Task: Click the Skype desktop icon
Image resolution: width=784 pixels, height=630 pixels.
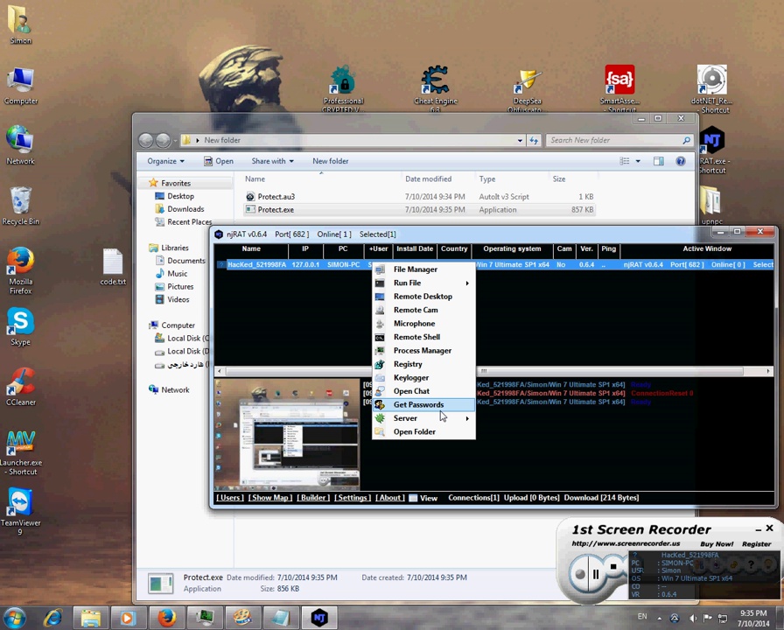Action: pyautogui.click(x=20, y=324)
